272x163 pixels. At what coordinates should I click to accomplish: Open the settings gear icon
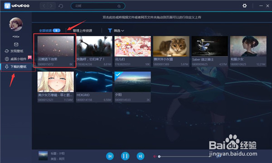245,6
